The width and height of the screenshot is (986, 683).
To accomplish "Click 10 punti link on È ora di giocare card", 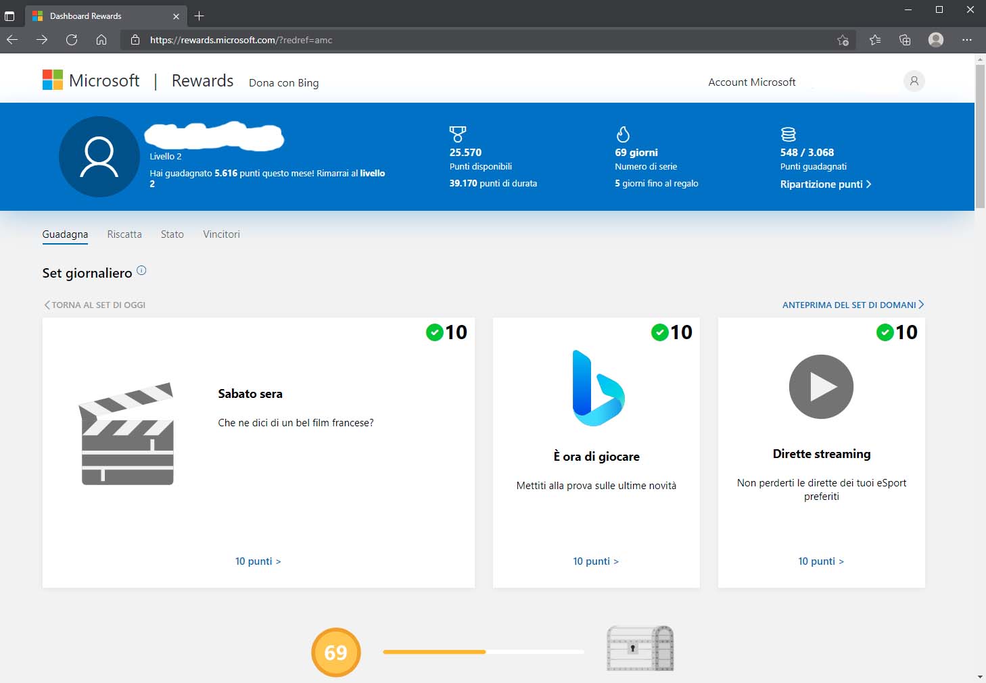I will pyautogui.click(x=596, y=561).
